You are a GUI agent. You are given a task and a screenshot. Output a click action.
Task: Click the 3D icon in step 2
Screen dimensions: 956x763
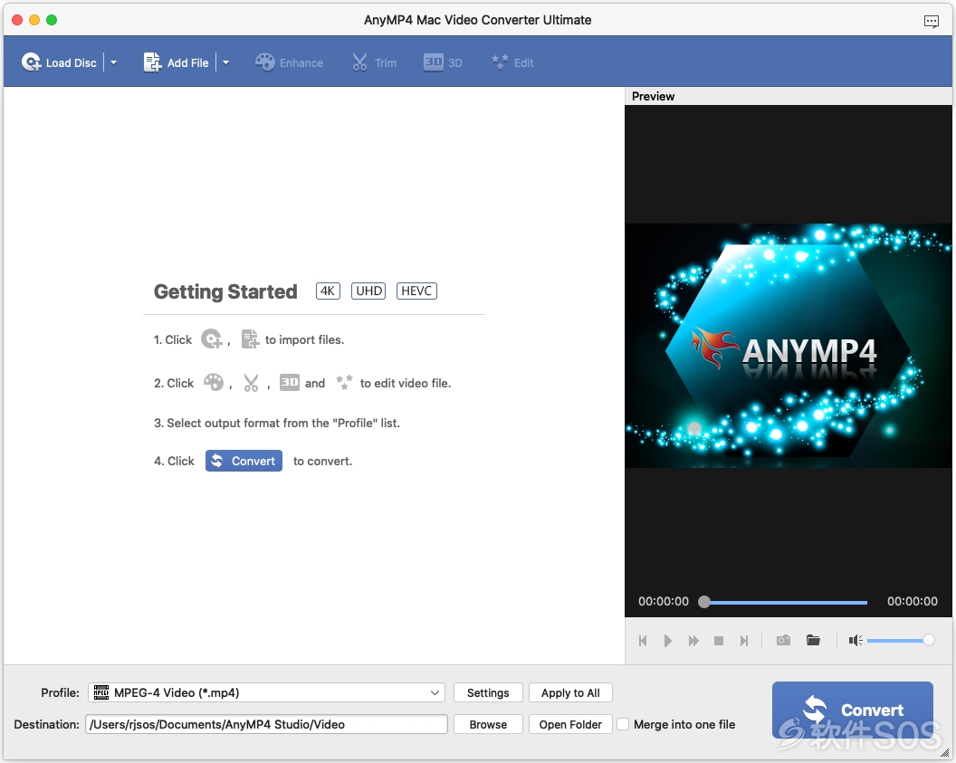pyautogui.click(x=289, y=382)
